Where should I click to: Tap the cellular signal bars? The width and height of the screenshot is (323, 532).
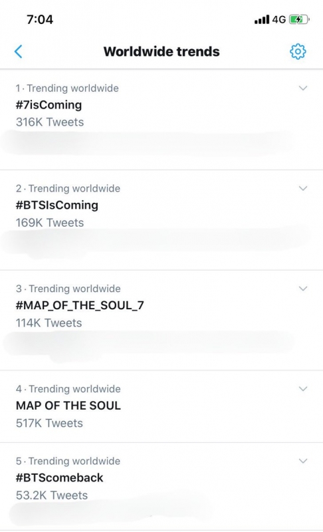pyautogui.click(x=262, y=20)
